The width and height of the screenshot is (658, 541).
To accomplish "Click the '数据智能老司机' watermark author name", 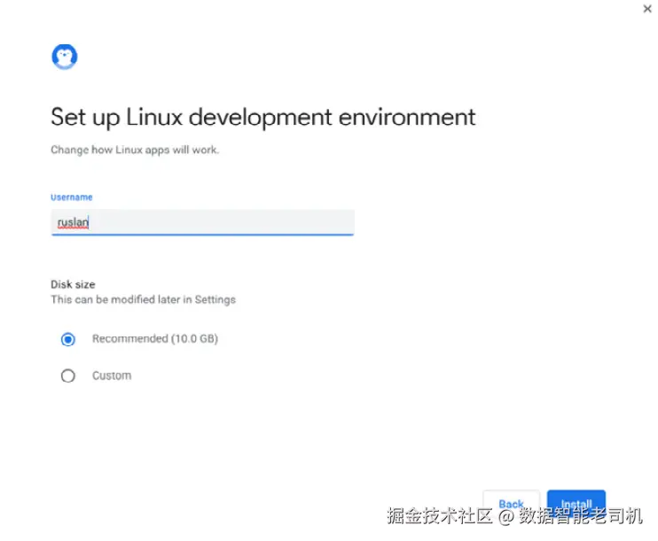I will [x=581, y=515].
